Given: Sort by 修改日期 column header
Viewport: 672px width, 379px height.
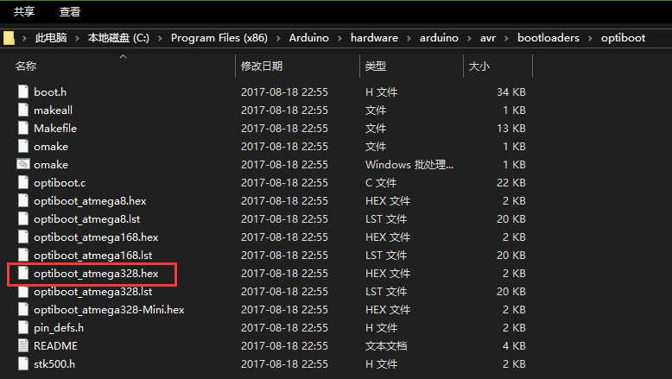Looking at the screenshot, I should (x=262, y=66).
